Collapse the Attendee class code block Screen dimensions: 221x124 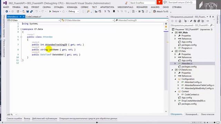[21, 37]
